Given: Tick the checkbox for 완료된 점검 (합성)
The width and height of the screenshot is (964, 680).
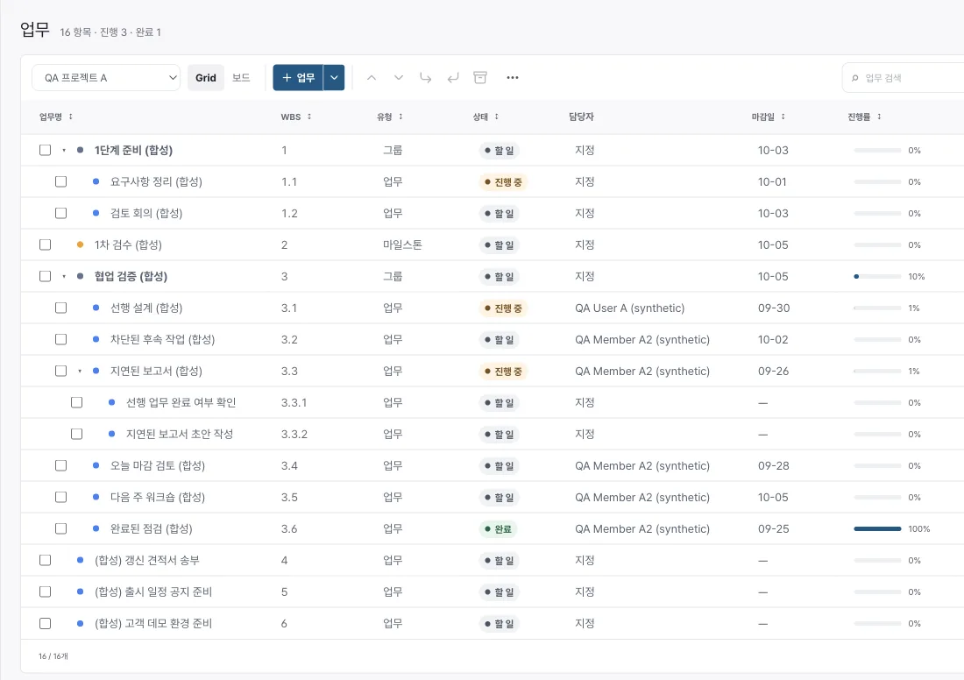Looking at the screenshot, I should [x=60, y=528].
